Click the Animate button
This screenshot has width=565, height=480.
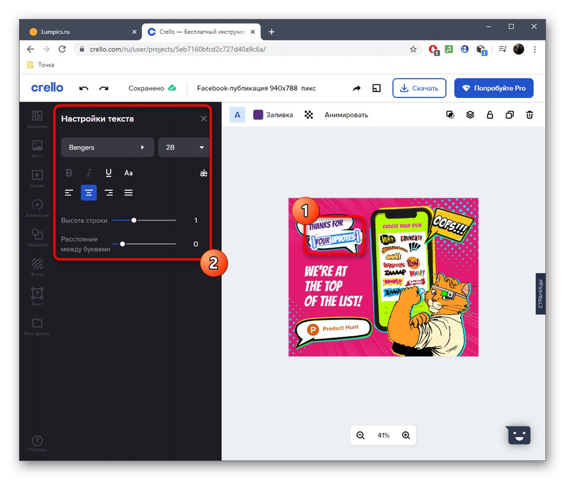(346, 115)
